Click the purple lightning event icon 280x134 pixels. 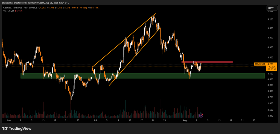tap(201, 116)
